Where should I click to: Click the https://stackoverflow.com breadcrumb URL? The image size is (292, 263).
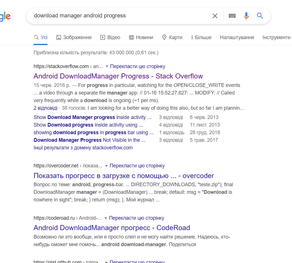61,66
